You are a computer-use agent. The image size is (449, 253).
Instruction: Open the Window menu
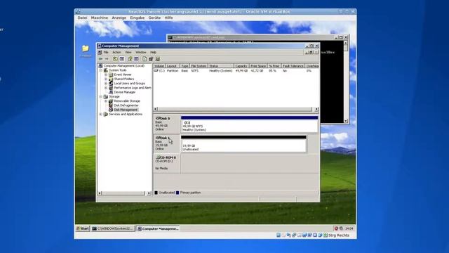tap(140, 52)
